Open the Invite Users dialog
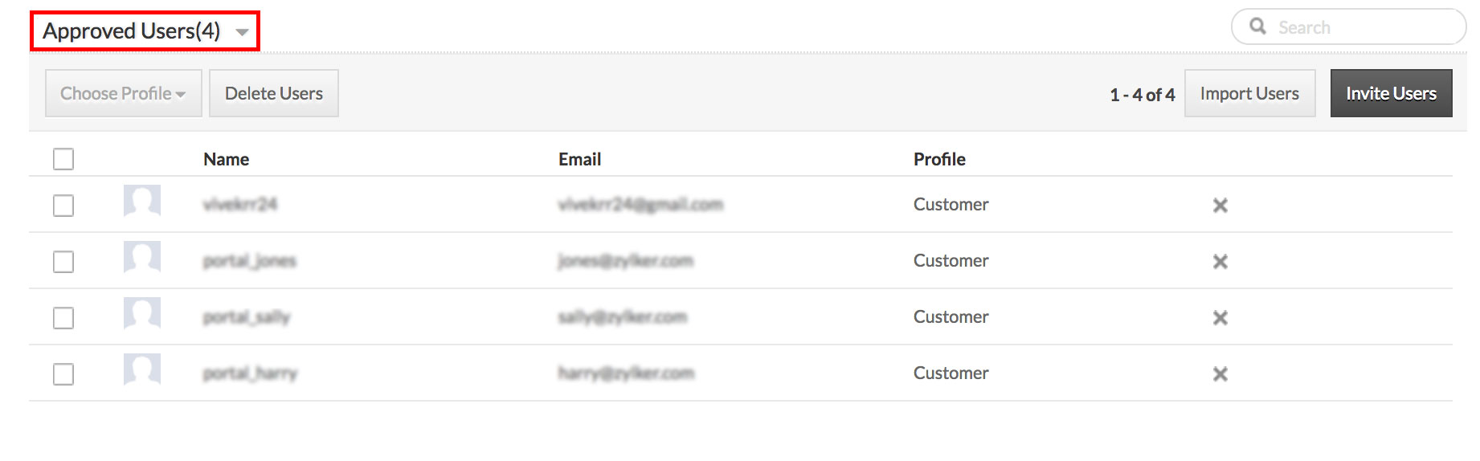1480x461 pixels. [x=1391, y=93]
